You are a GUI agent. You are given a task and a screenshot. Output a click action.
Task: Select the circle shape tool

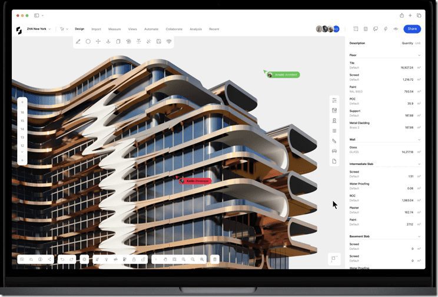coord(88,41)
